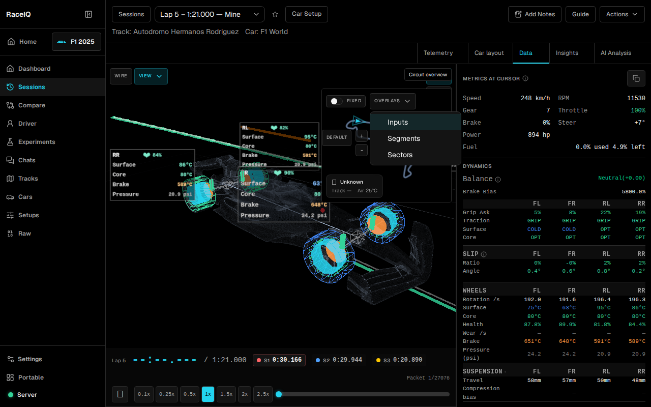Open Settings in the sidebar
Screen dimensions: 651x407
53,359
